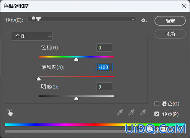Select the plain eyedropper tool

(x=120, y=112)
